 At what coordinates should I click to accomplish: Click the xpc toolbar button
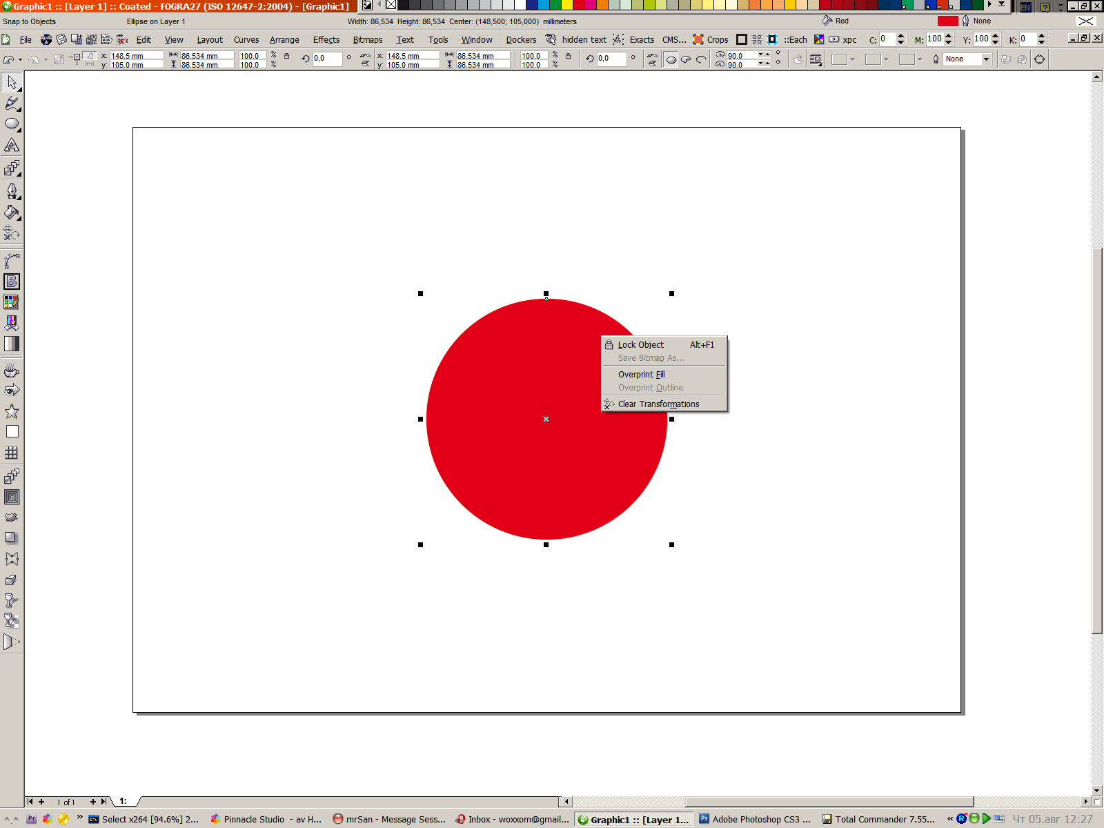pos(849,39)
